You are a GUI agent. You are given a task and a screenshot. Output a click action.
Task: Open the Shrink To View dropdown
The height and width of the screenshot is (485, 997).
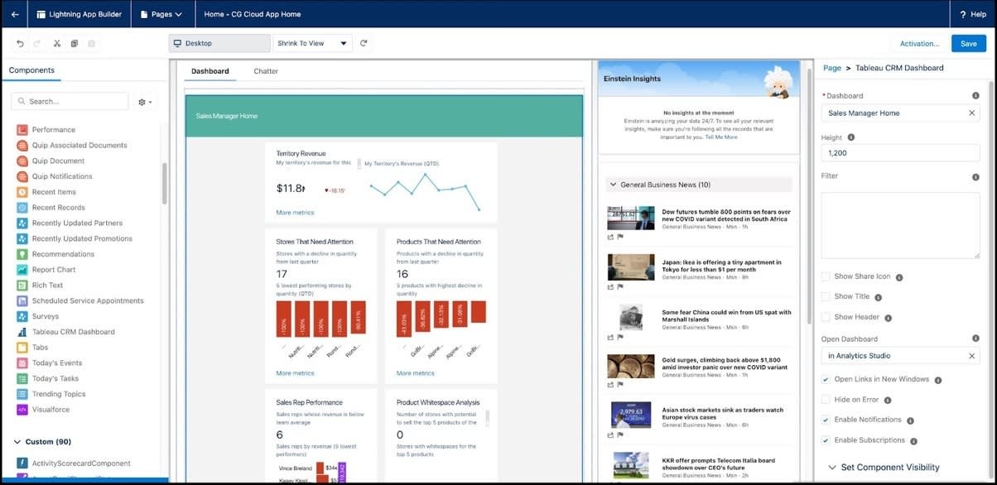click(x=313, y=43)
